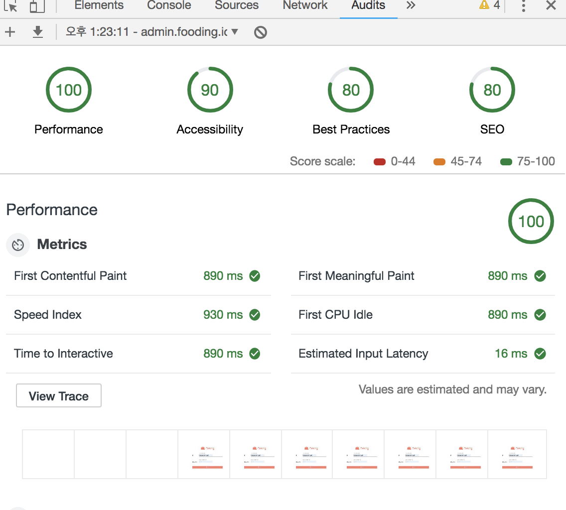
Task: Click the warning triangle showing 4 issues
Action: pos(489,5)
